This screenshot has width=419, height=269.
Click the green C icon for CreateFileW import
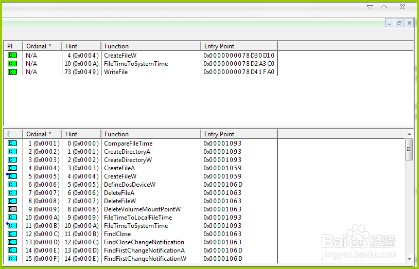pos(12,56)
